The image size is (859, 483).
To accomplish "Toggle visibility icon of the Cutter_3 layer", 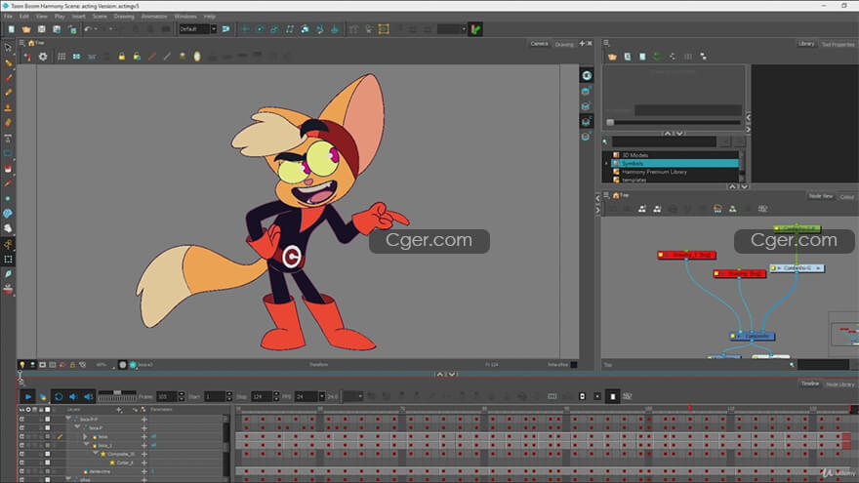I will 21,463.
